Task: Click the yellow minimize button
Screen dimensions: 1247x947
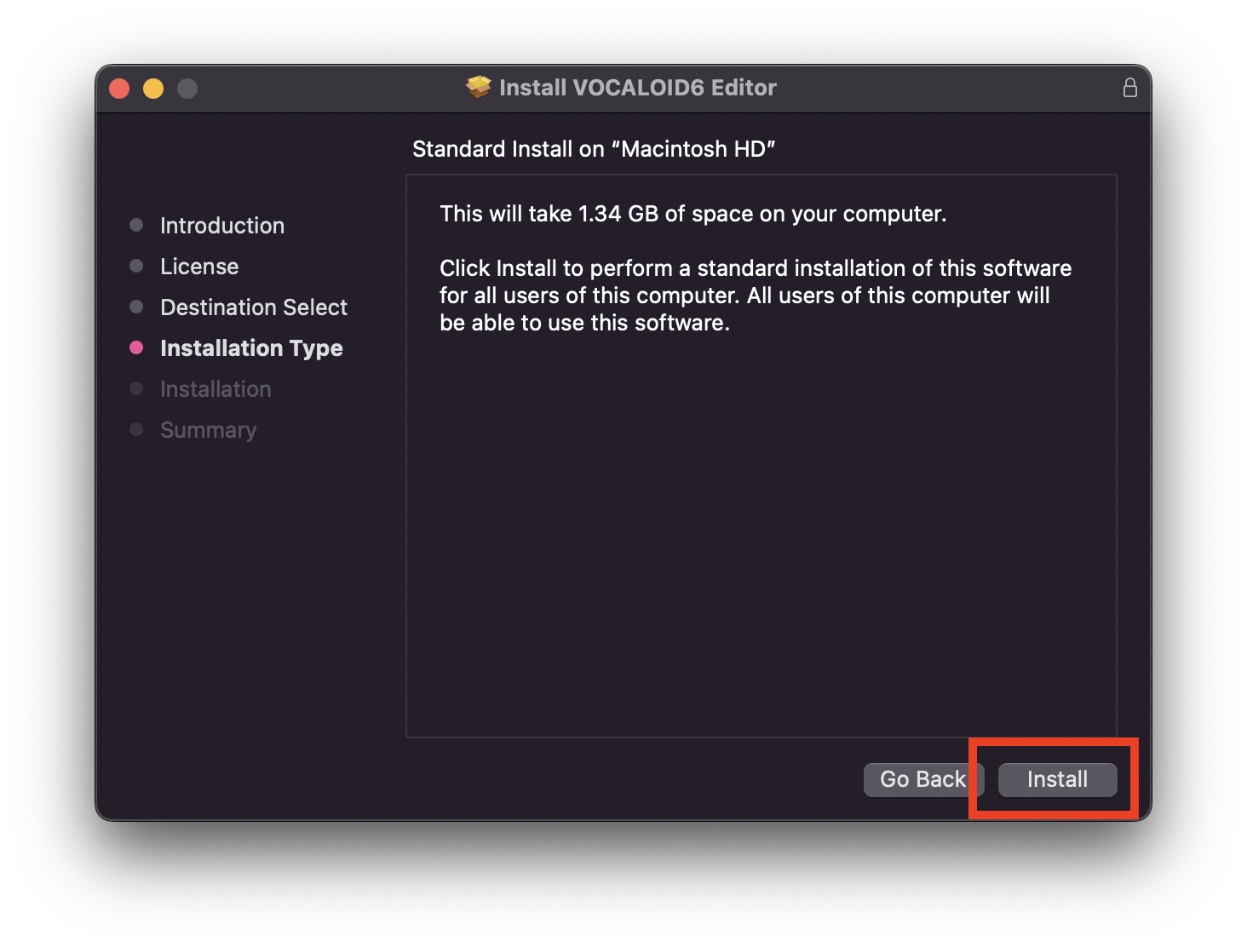Action: click(x=152, y=88)
